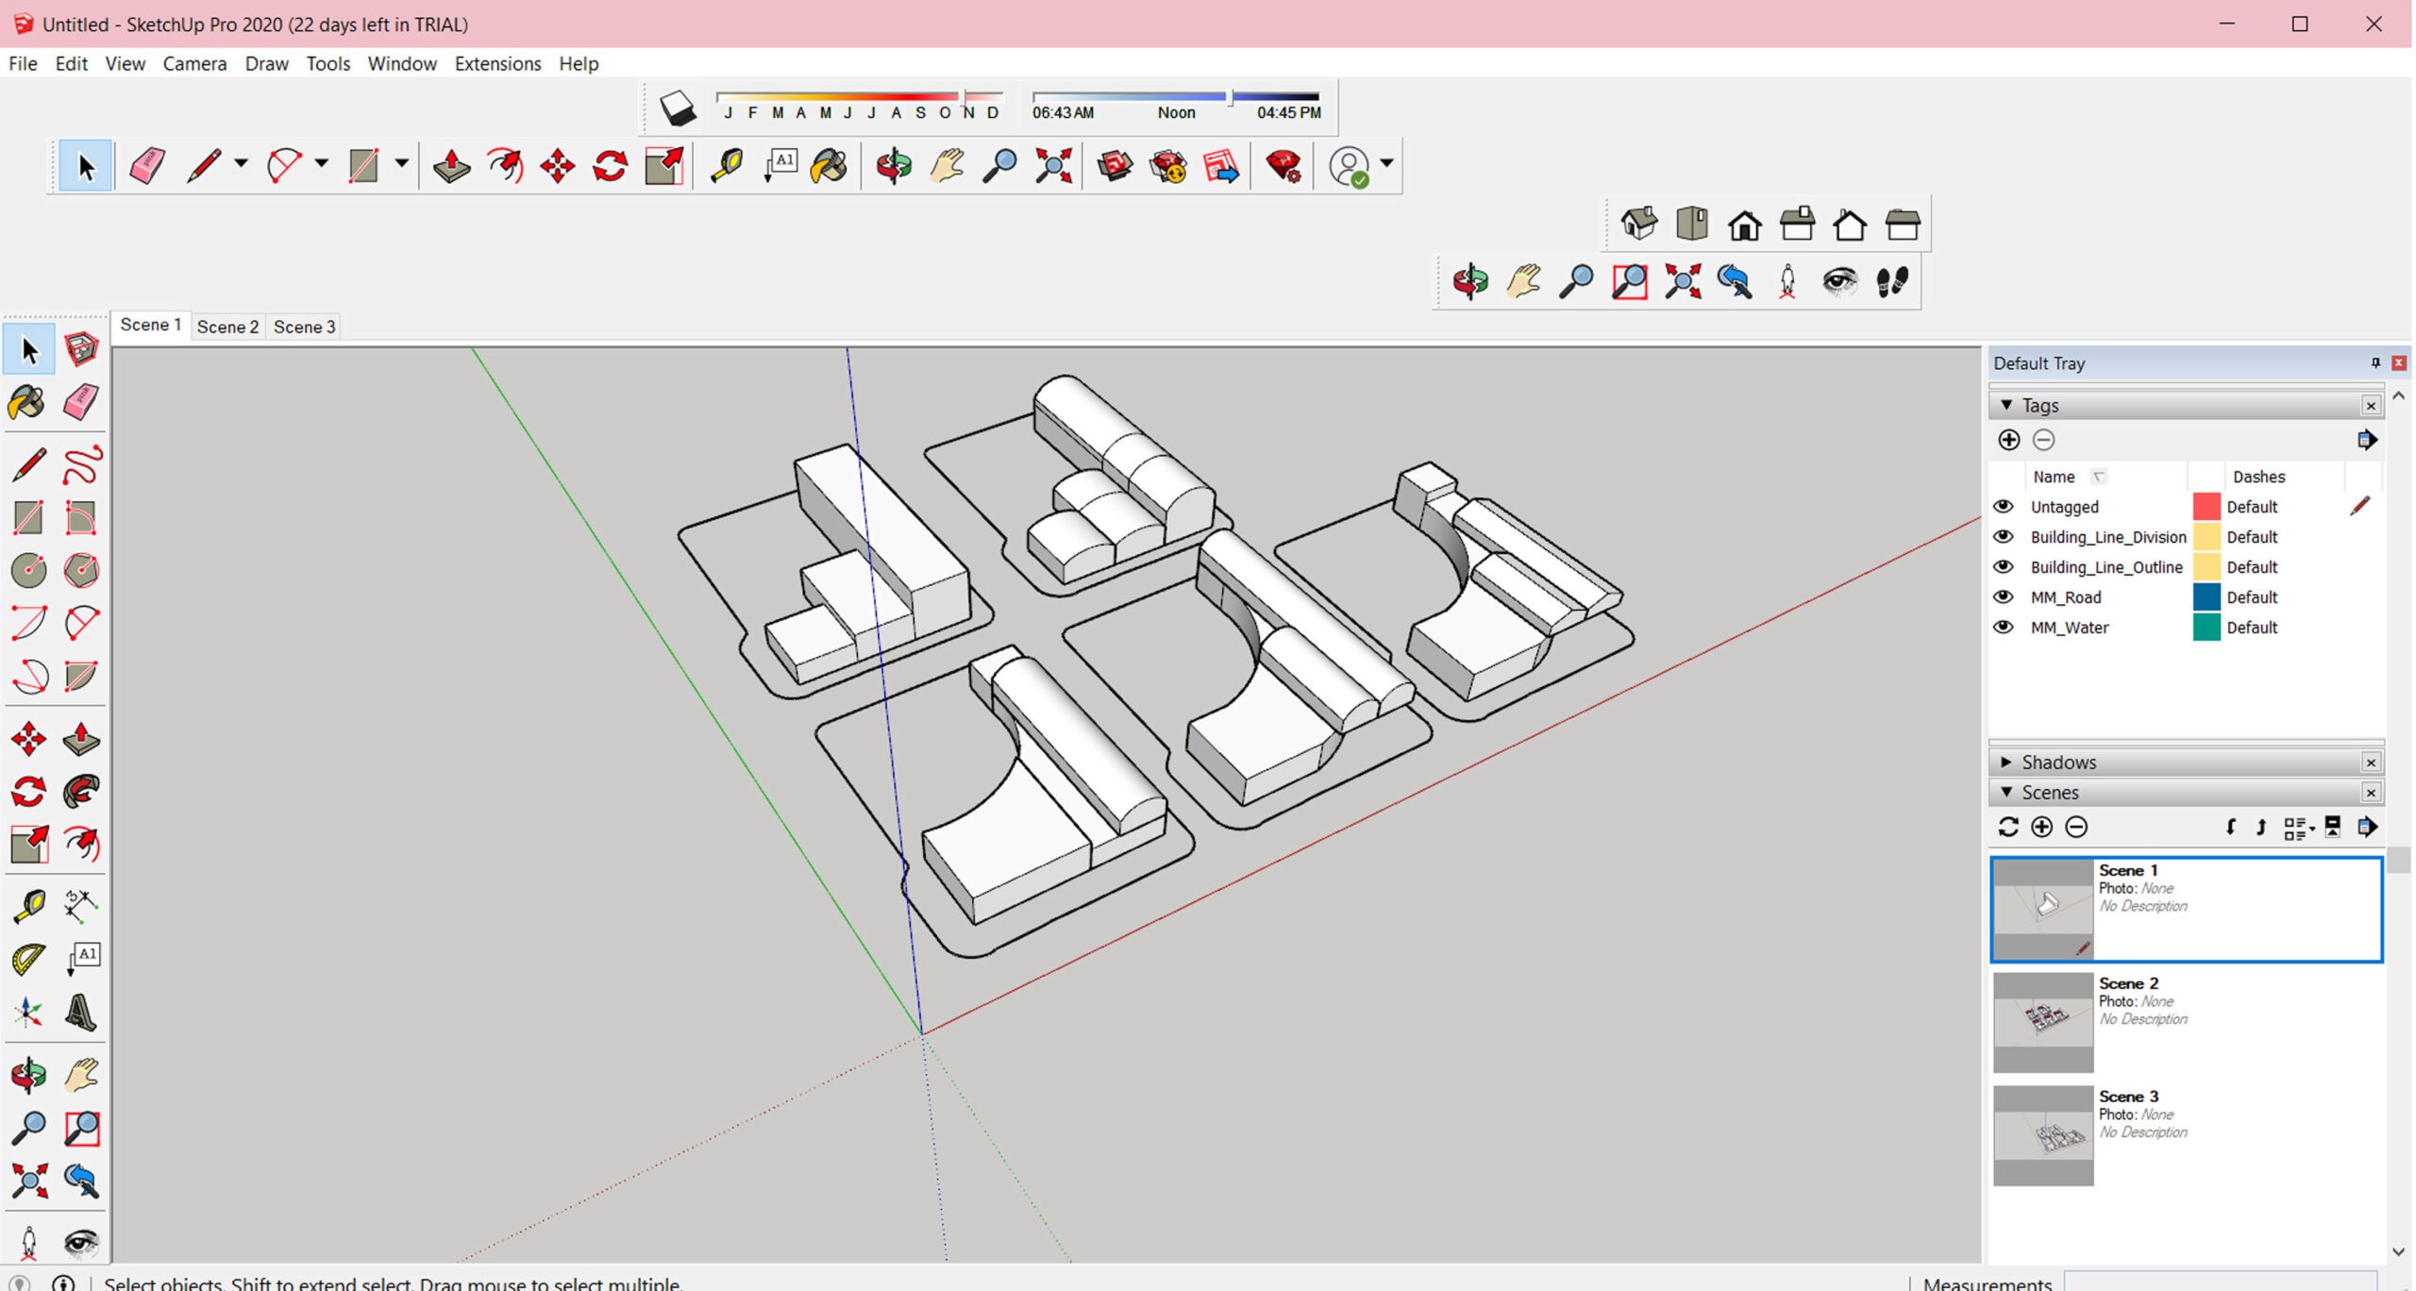Select the Eraser tool in top toolbar
Image resolution: width=2416 pixels, height=1291 pixels.
pyautogui.click(x=147, y=166)
